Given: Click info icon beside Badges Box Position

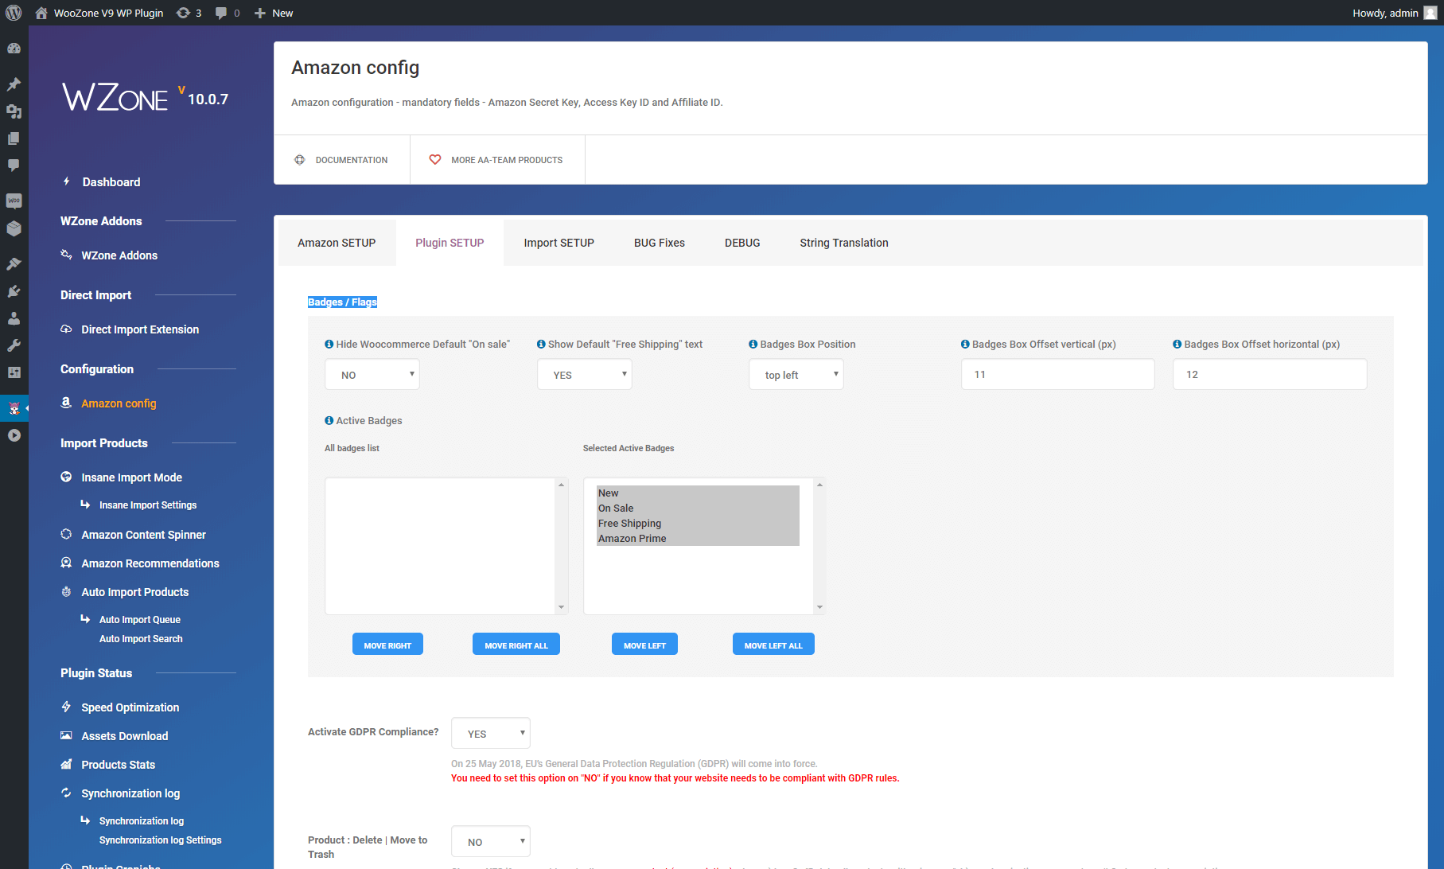Looking at the screenshot, I should (x=753, y=344).
